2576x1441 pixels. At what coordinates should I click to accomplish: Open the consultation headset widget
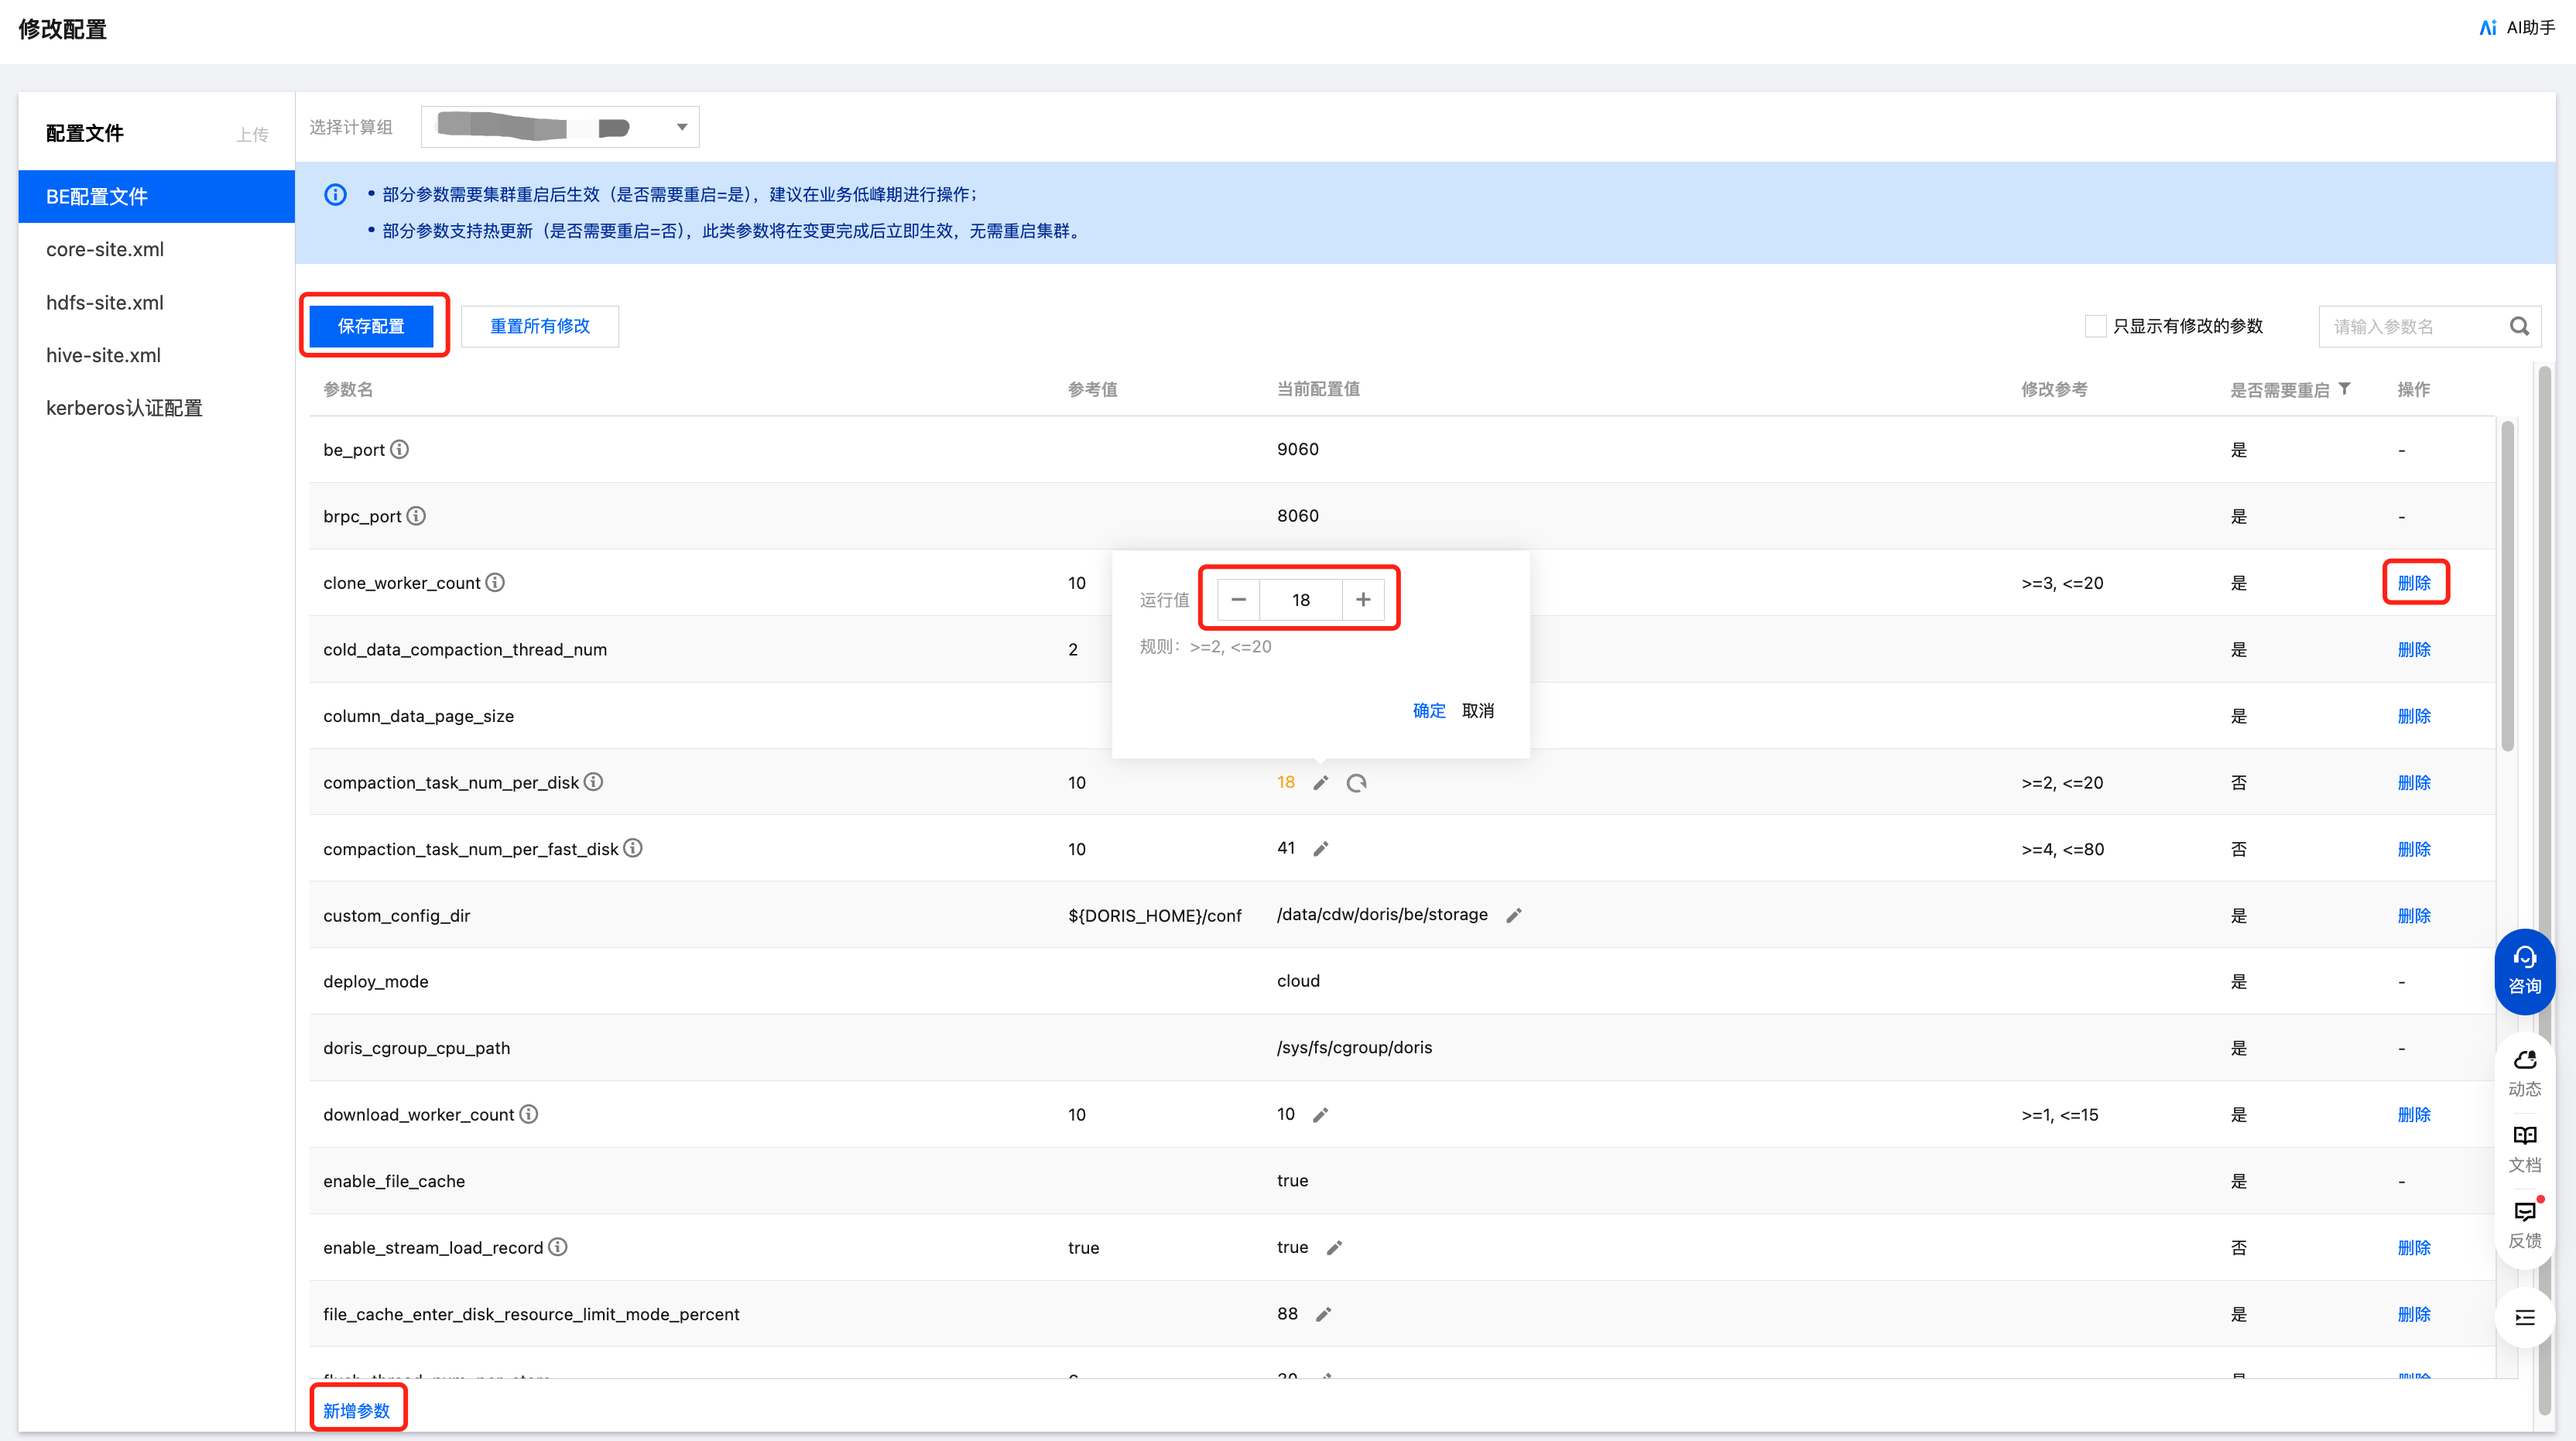coord(2524,970)
